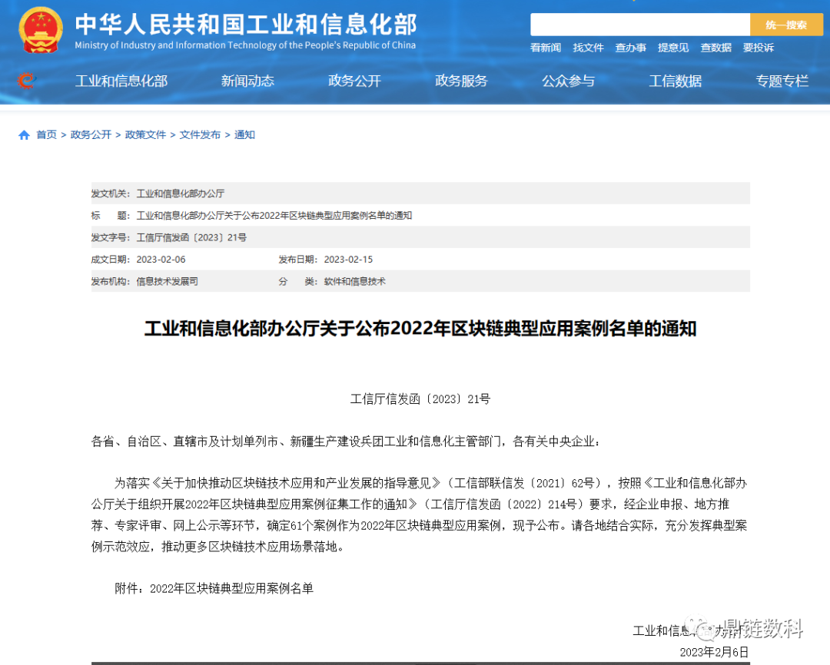Open the 看新闻 quick link
830x665 pixels.
point(545,48)
